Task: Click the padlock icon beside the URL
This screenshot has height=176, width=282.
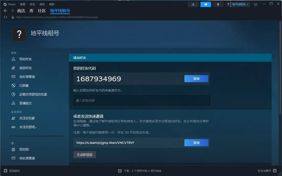Action: [13, 17]
